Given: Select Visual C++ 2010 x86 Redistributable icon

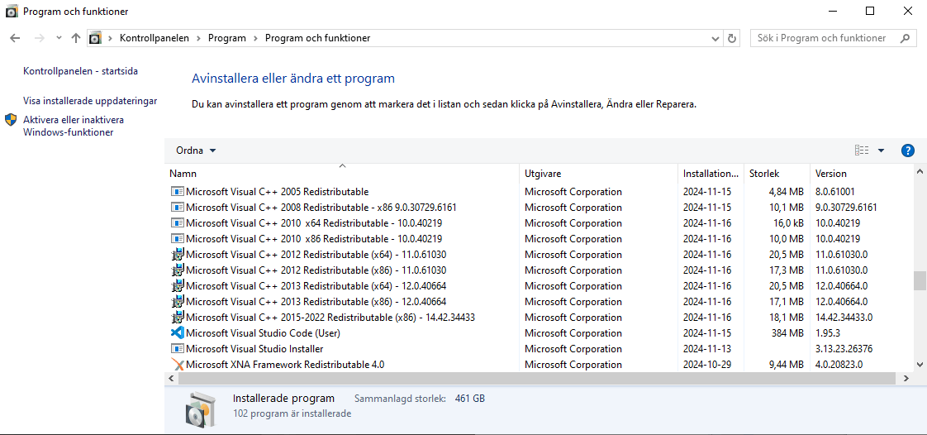Looking at the screenshot, I should 178,238.
